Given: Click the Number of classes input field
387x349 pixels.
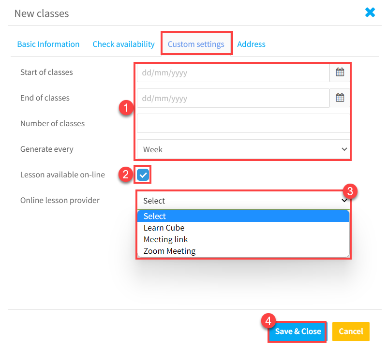Looking at the screenshot, I should 243,123.
